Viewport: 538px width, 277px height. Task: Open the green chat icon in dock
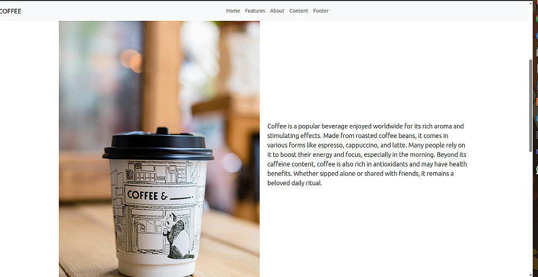point(536,170)
